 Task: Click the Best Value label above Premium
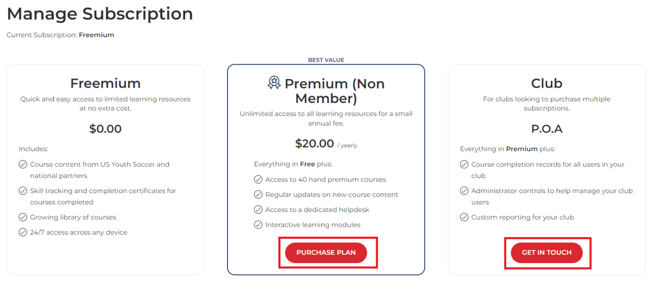(326, 60)
